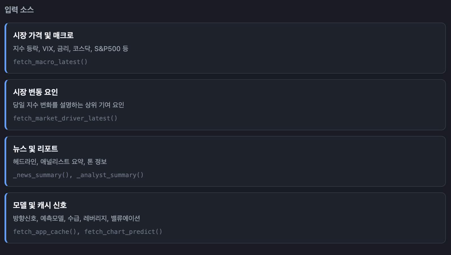Click the blue accent bar of 시장 변동 요인 card
Image resolution: width=451 pixels, height=255 pixels.
pos(6,105)
